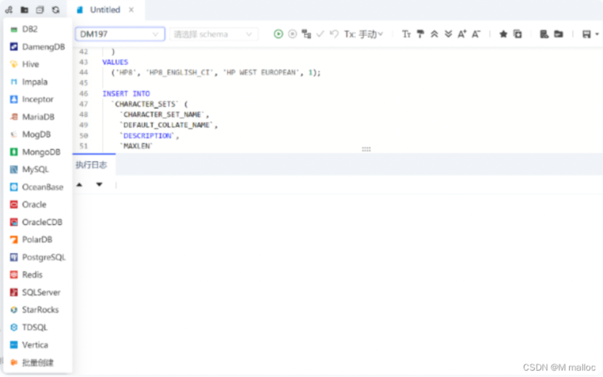
Task: Select TDSQL from the database list
Action: [38, 327]
